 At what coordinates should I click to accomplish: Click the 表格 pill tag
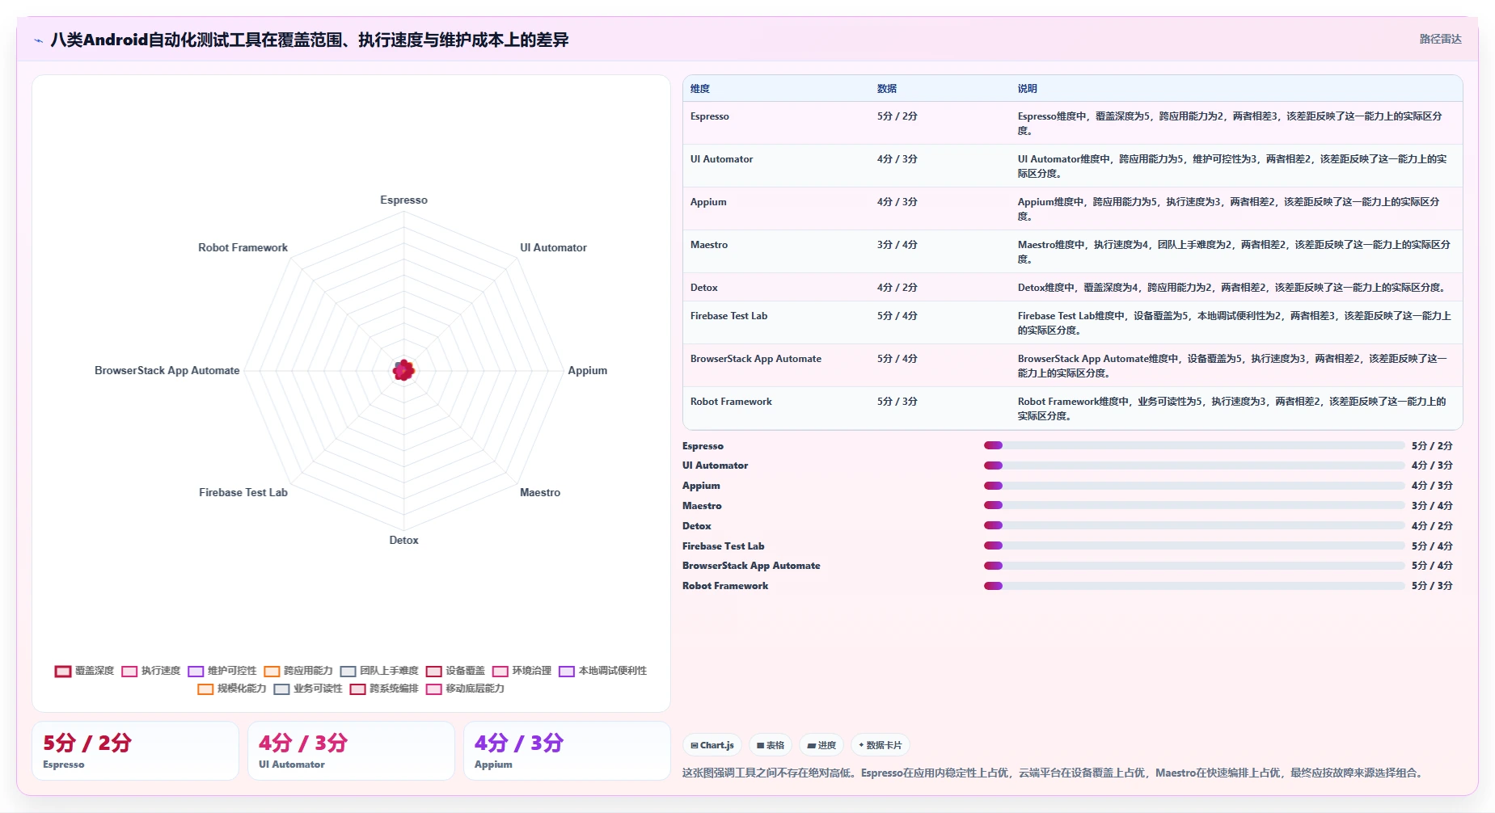[771, 745]
